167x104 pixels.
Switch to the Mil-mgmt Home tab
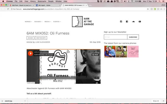[48, 5]
